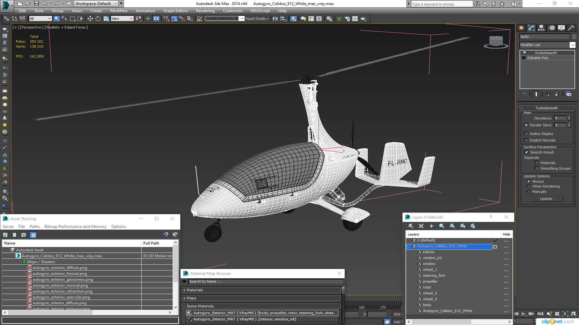The width and height of the screenshot is (579, 325).
Task: Click the Hide column header
Action: point(506,234)
